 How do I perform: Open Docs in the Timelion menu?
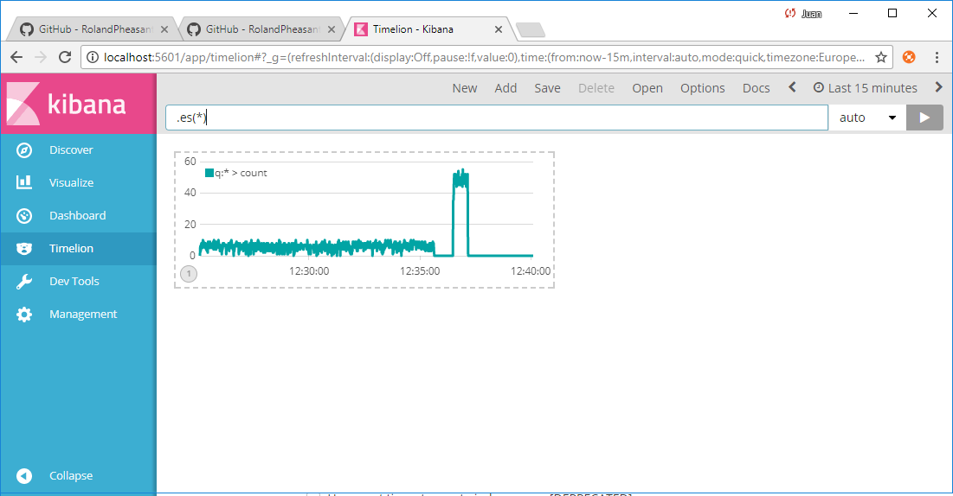756,88
